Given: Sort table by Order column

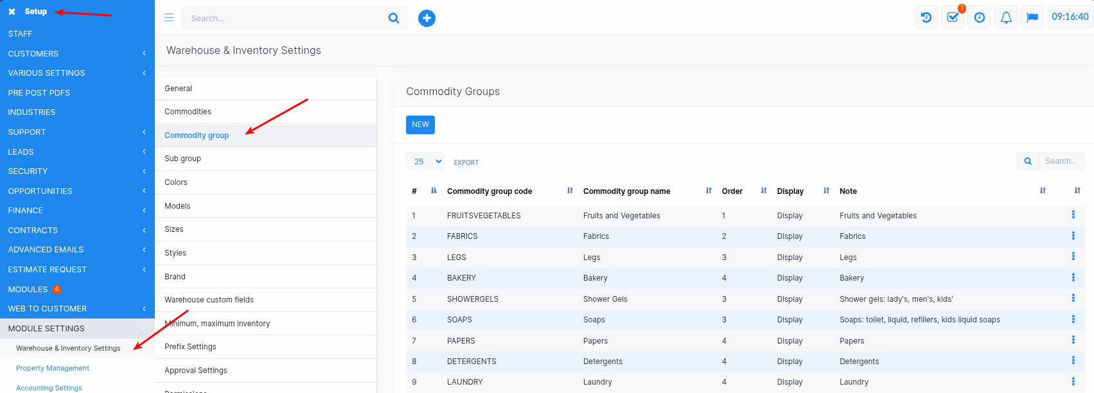Looking at the screenshot, I should [x=732, y=191].
